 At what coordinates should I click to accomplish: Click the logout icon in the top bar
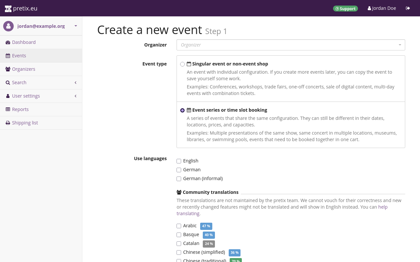(408, 8)
